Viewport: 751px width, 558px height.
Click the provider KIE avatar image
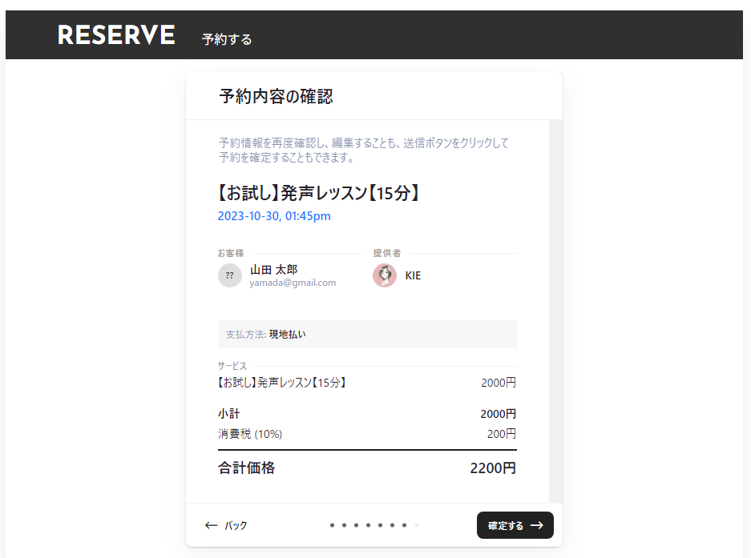point(385,275)
